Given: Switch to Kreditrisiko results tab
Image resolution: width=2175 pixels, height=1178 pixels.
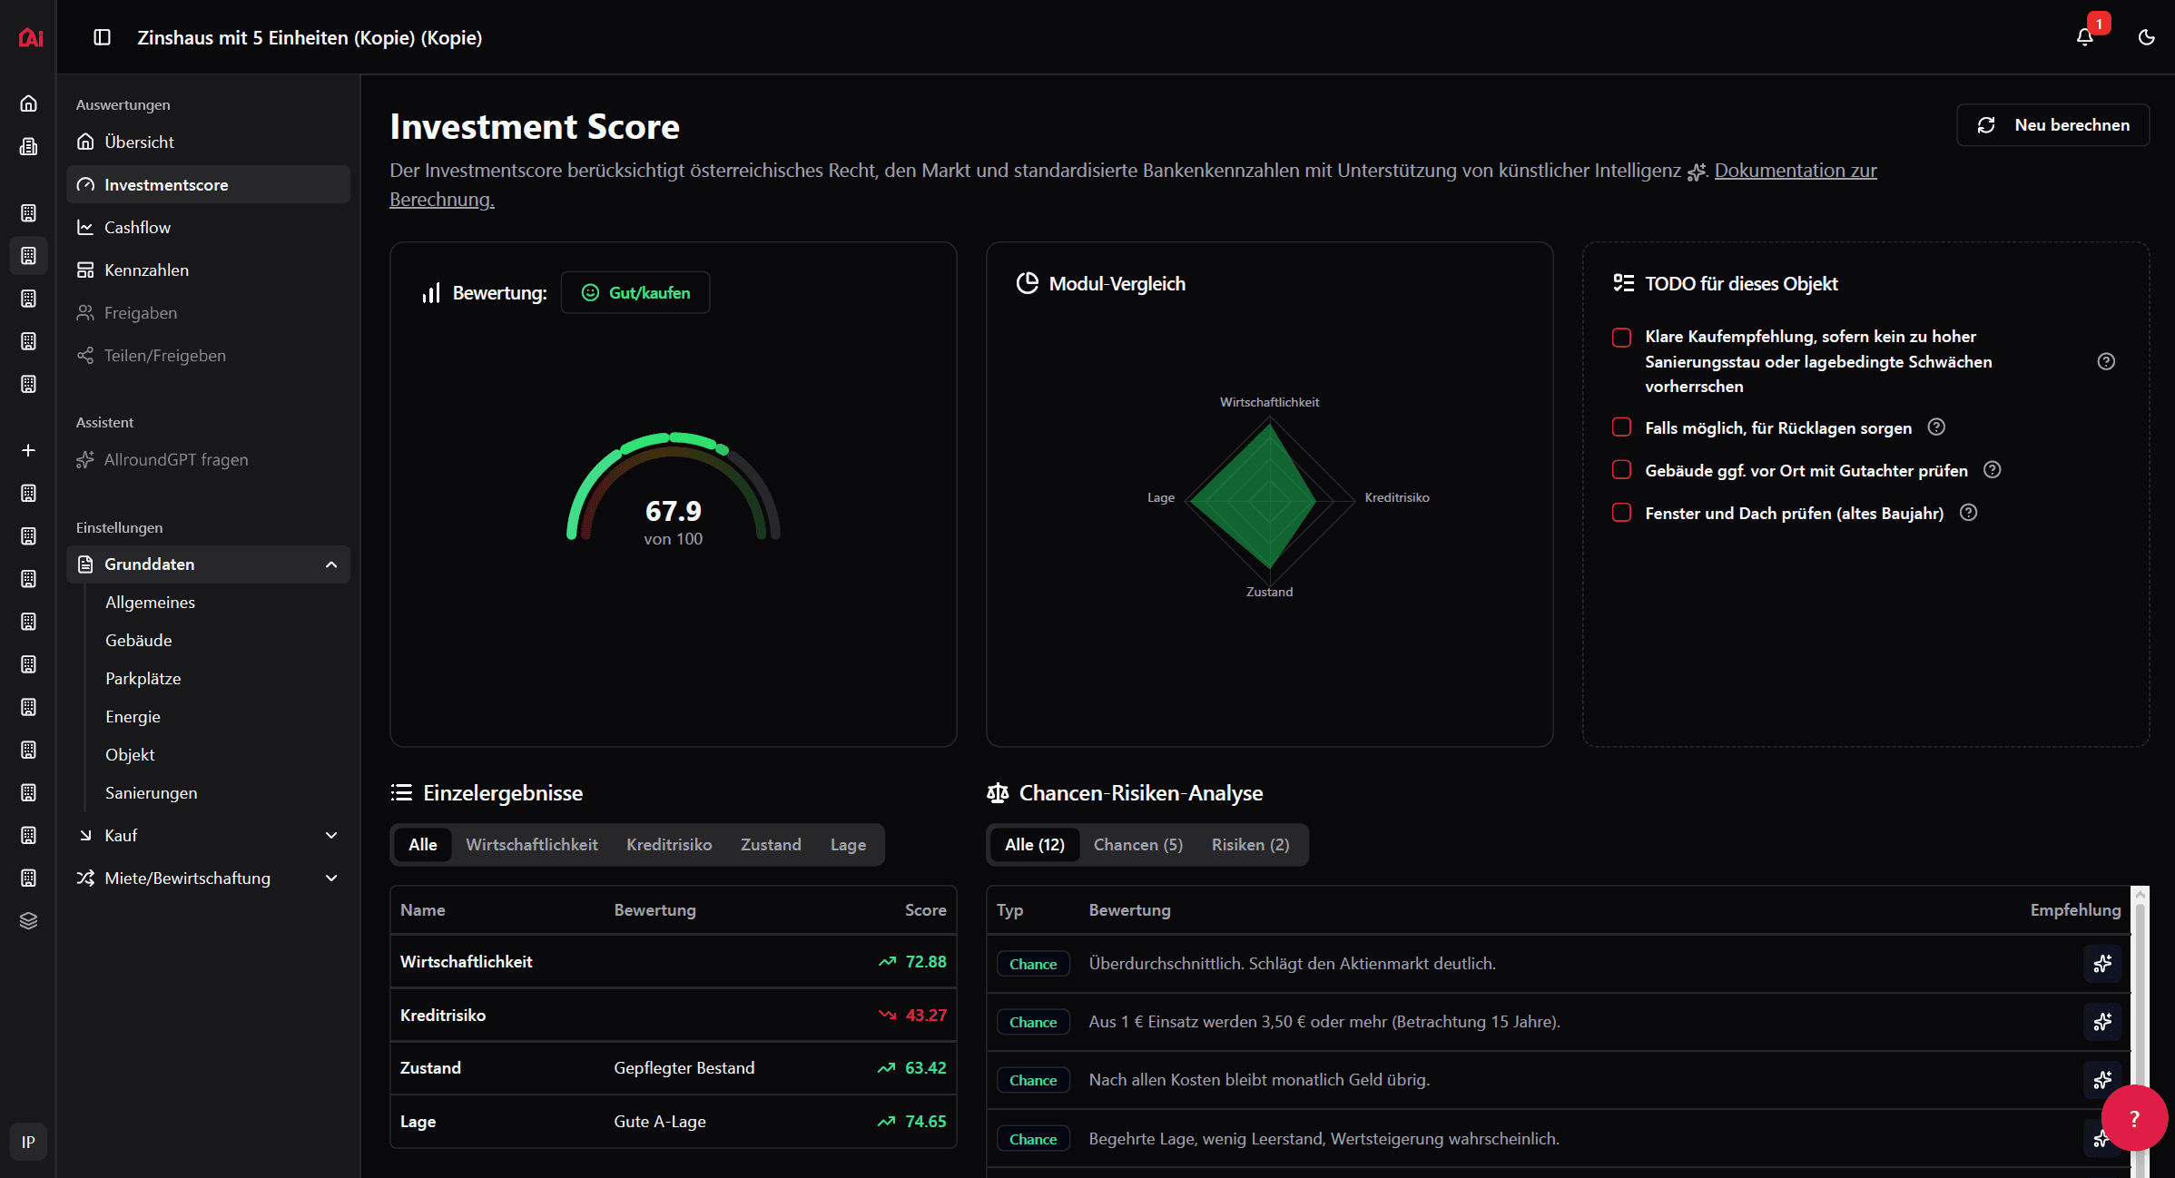Looking at the screenshot, I should 669,845.
